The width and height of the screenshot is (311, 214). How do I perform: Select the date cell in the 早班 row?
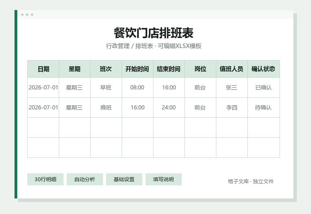coord(43,87)
